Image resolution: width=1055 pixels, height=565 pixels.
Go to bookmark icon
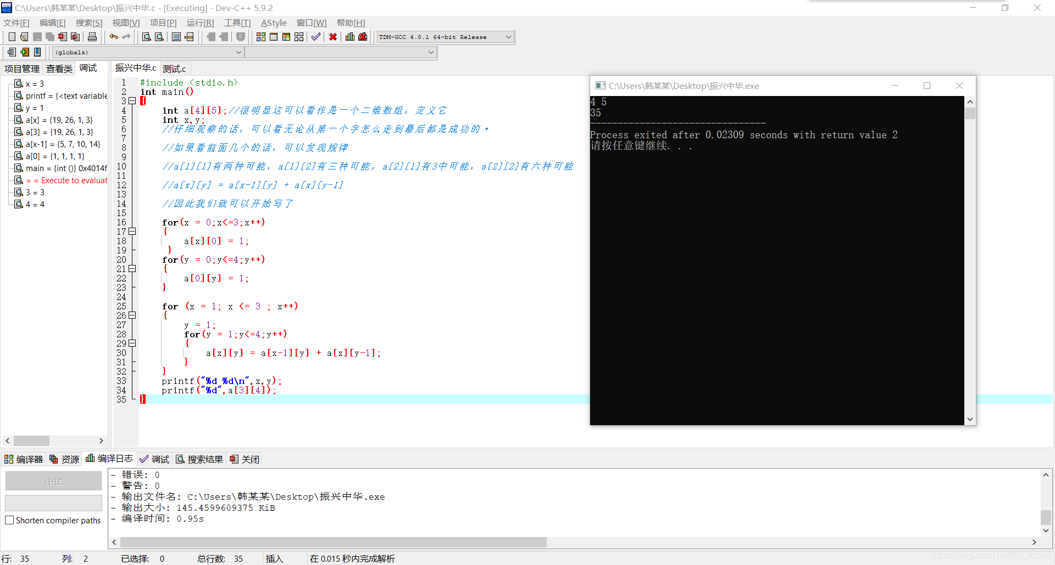pyautogui.click(x=37, y=52)
